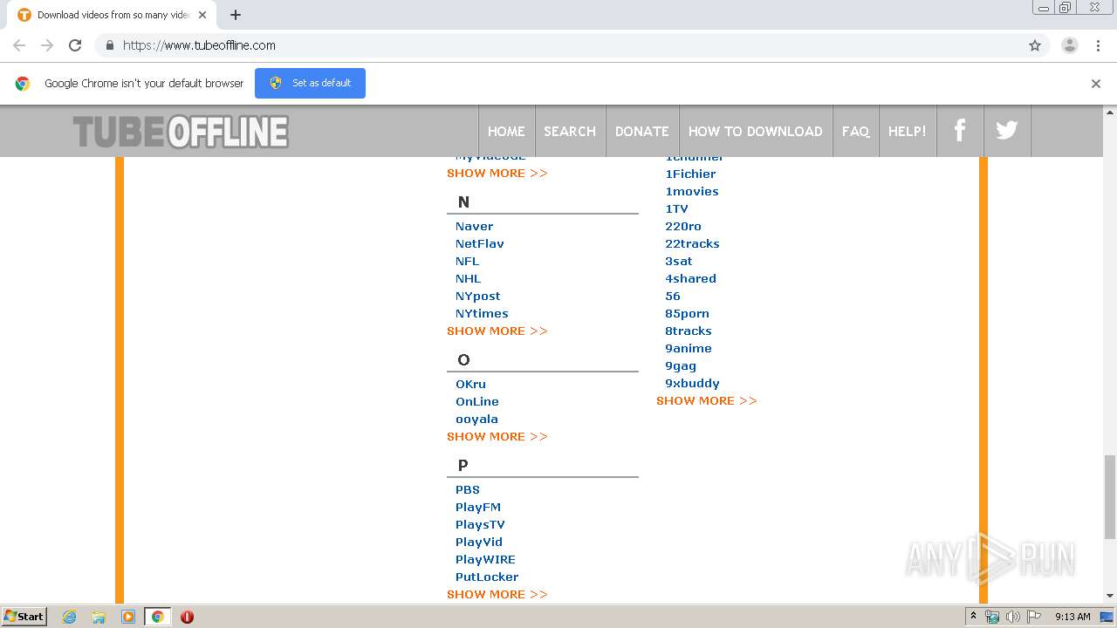The image size is (1117, 628).
Task: Open the NYtimes link
Action: [x=482, y=313]
